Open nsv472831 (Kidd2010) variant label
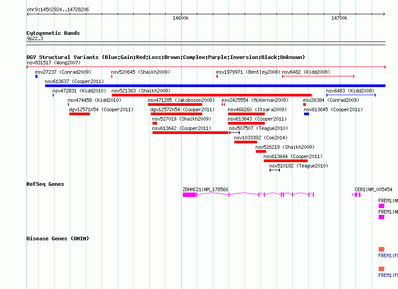Image resolution: width=398 pixels, height=289 pixels. 79,91
